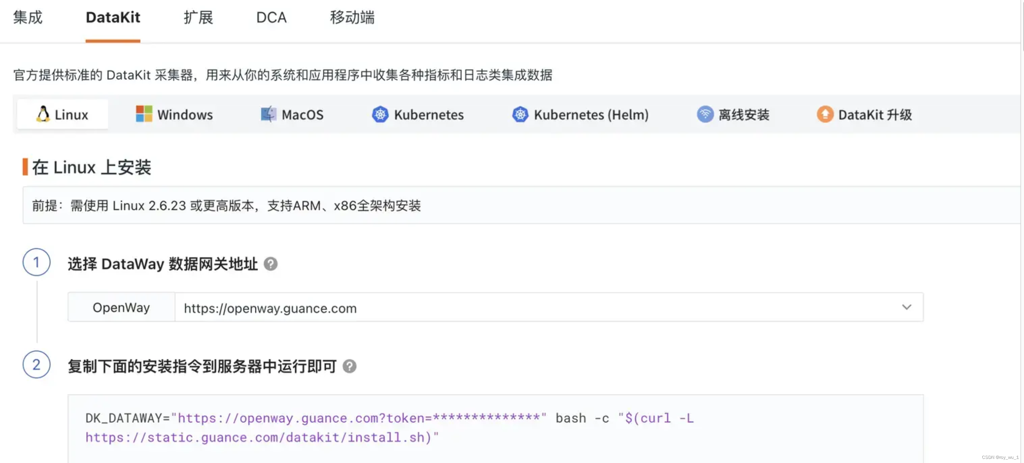
Task: Click the DataKit 升级 upgrade arrow icon
Action: tap(825, 115)
